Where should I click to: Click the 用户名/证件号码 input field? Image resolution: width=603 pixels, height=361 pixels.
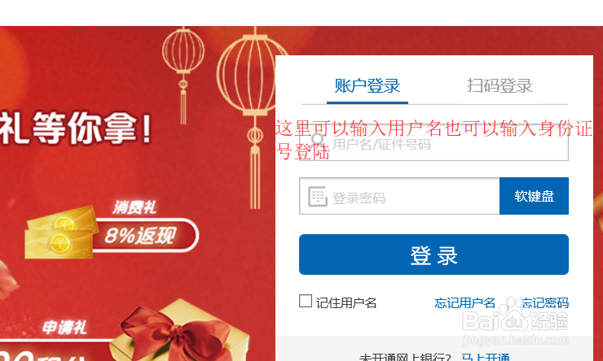click(434, 143)
